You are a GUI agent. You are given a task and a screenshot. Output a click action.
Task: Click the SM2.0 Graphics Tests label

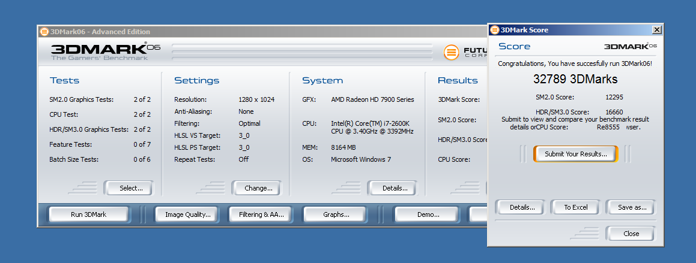[x=82, y=99]
